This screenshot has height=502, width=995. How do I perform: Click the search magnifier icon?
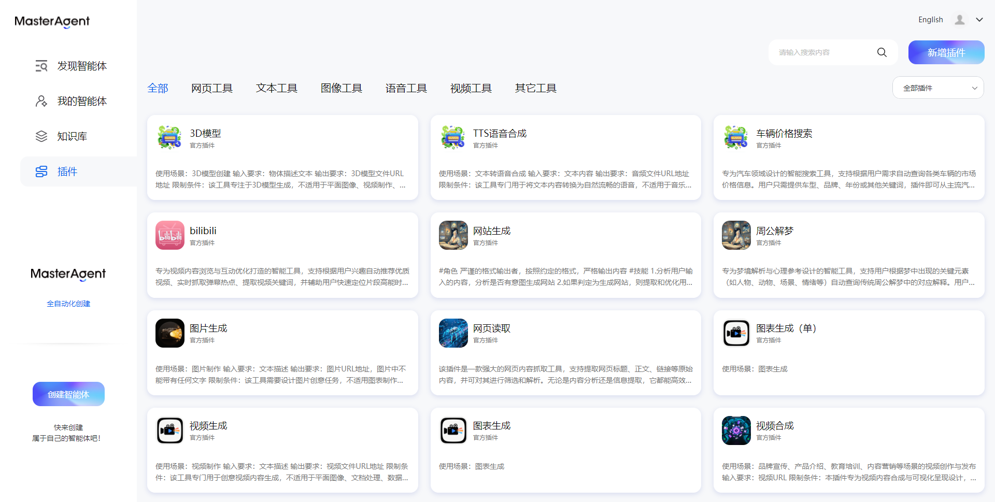point(882,52)
